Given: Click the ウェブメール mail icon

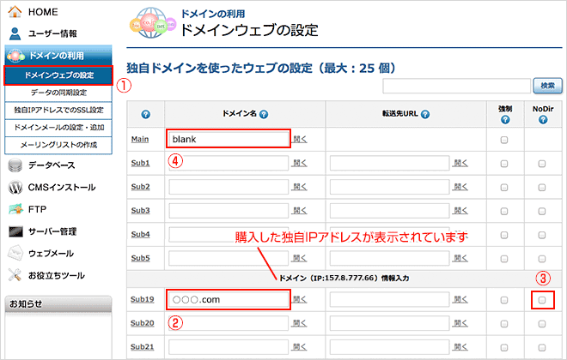Looking at the screenshot, I should point(16,253).
